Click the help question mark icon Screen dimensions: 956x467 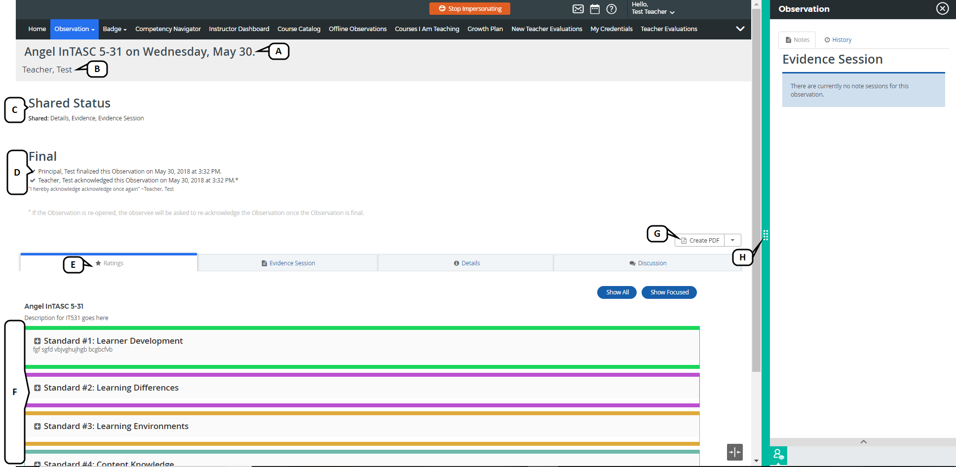coord(612,9)
